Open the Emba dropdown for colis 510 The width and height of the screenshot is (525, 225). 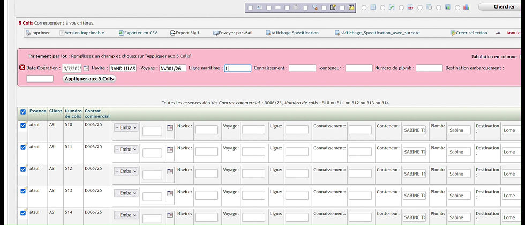pos(126,127)
